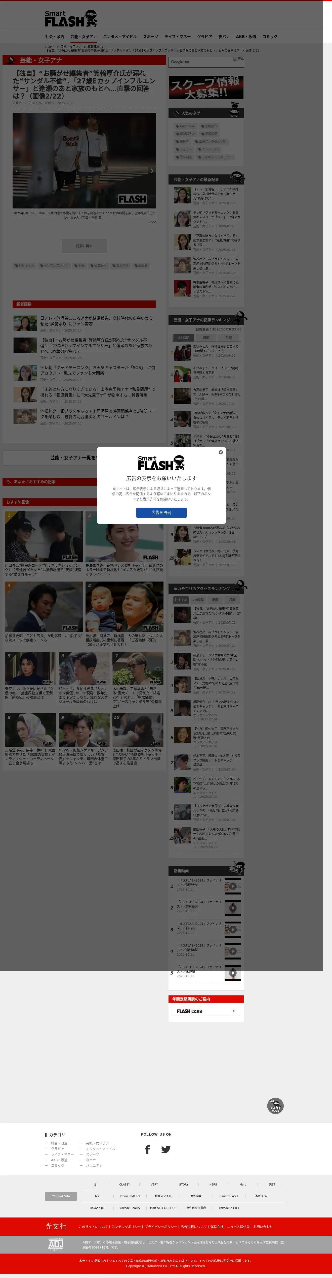The height and width of the screenshot is (1278, 332).
Task: Select 週間 tab in 全カテゴリ ranking
Action: pos(215,600)
